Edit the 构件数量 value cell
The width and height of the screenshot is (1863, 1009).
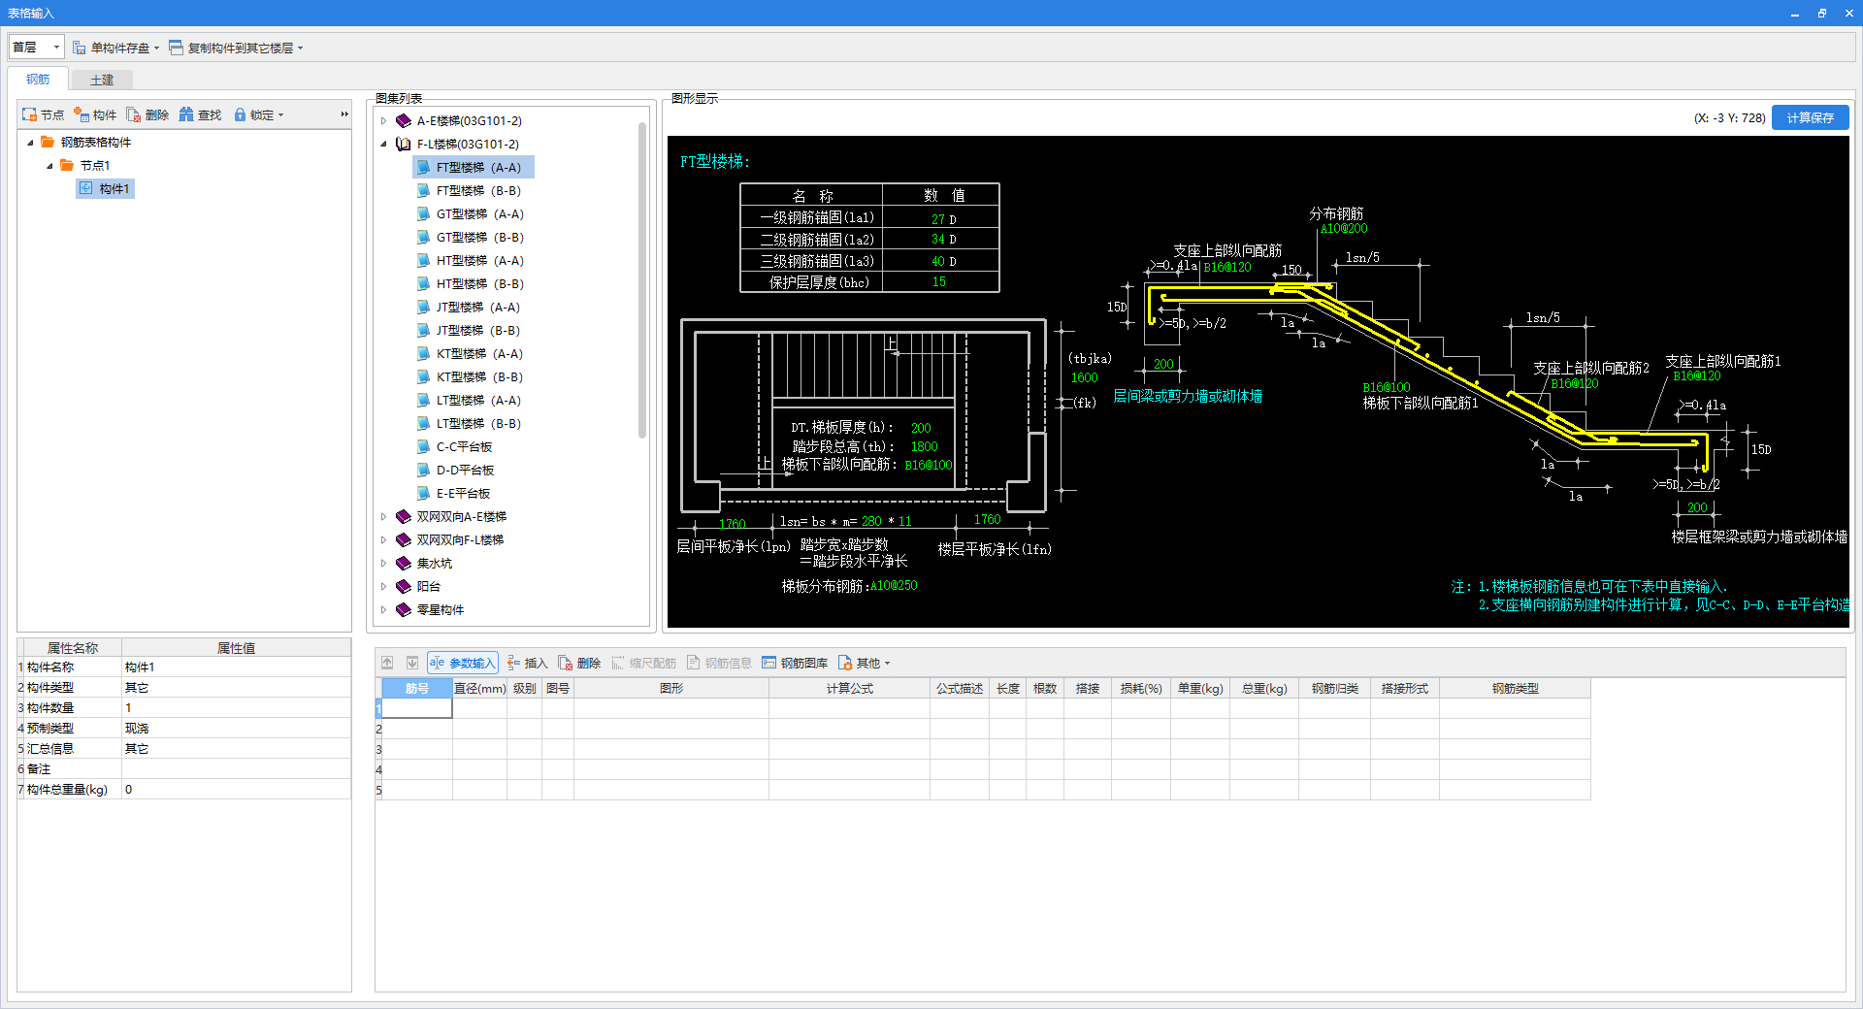click(x=236, y=708)
